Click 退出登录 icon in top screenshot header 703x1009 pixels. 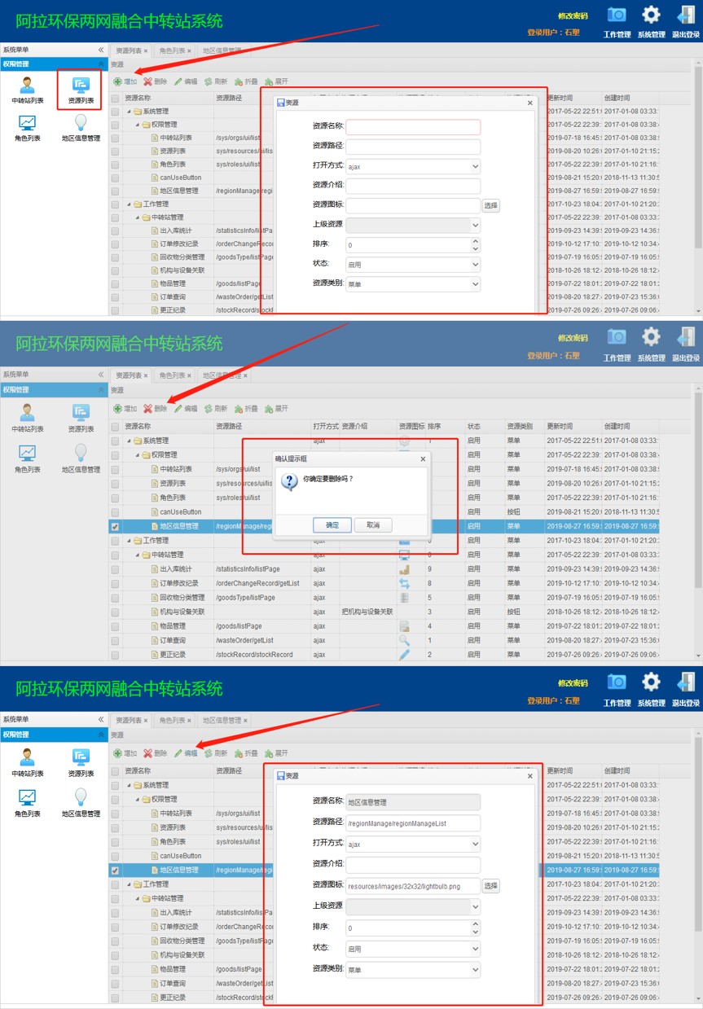[686, 15]
